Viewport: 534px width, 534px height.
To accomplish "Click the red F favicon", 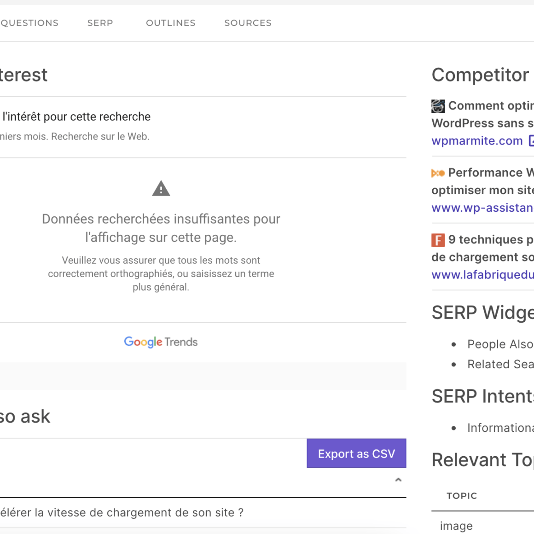I will pyautogui.click(x=438, y=240).
